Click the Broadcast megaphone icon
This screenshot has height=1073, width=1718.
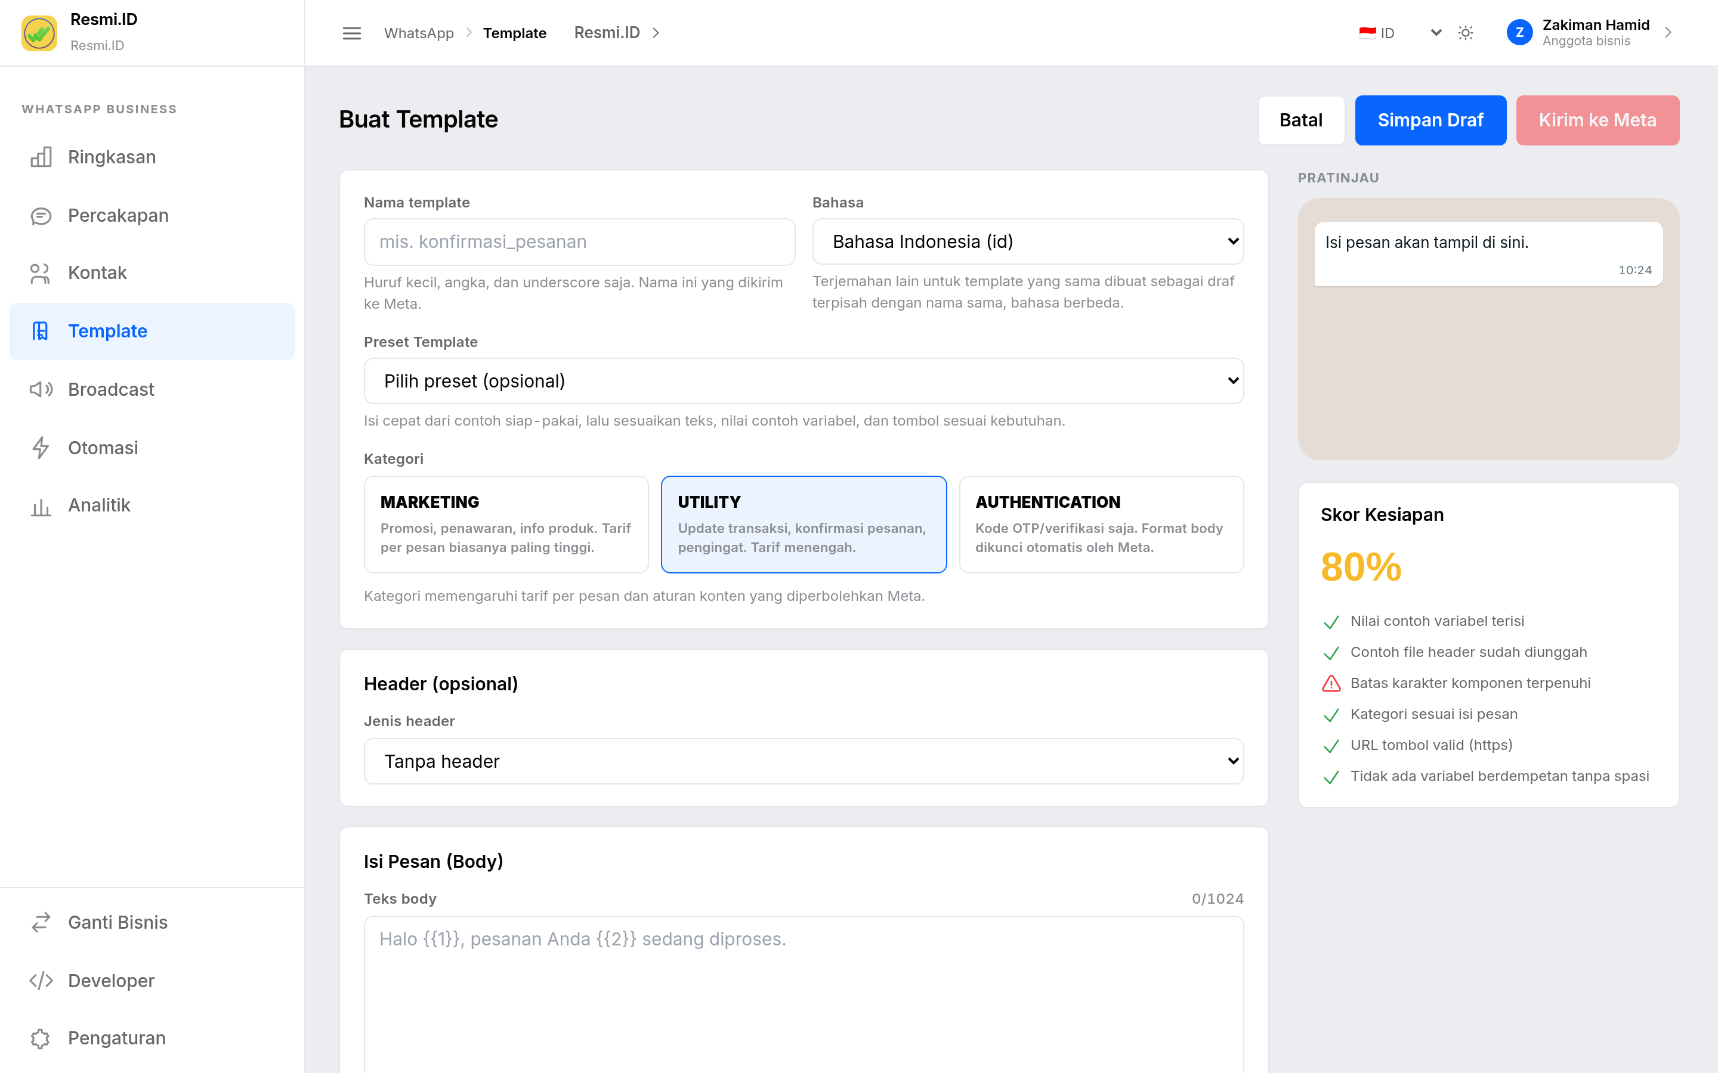click(x=41, y=390)
